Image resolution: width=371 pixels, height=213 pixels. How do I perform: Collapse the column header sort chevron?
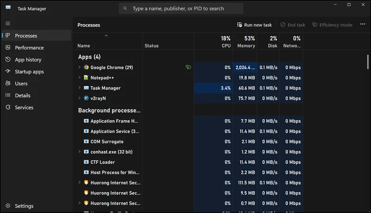(x=106, y=36)
